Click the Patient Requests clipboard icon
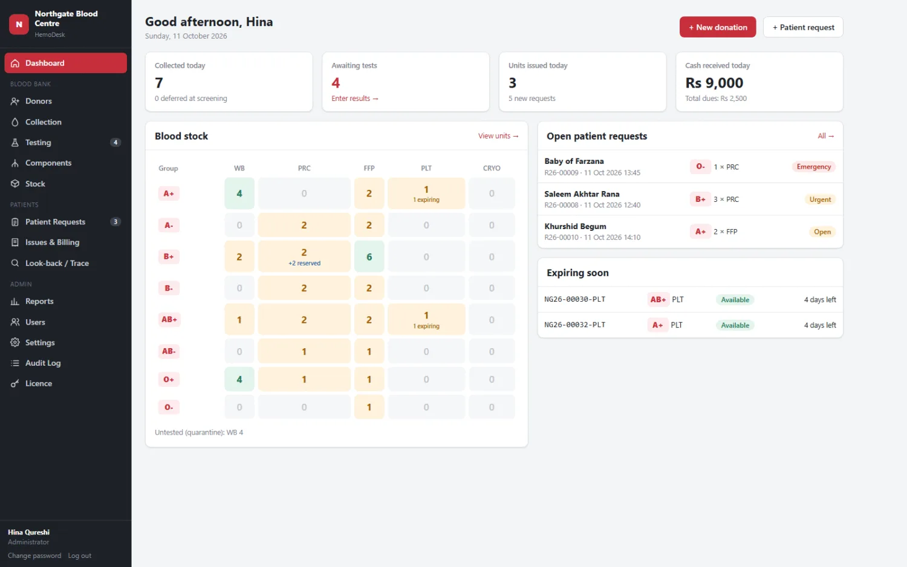The image size is (907, 567). [15, 222]
